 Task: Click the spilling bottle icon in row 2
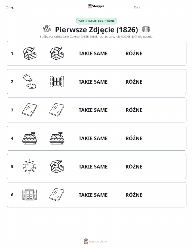tap(30, 81)
